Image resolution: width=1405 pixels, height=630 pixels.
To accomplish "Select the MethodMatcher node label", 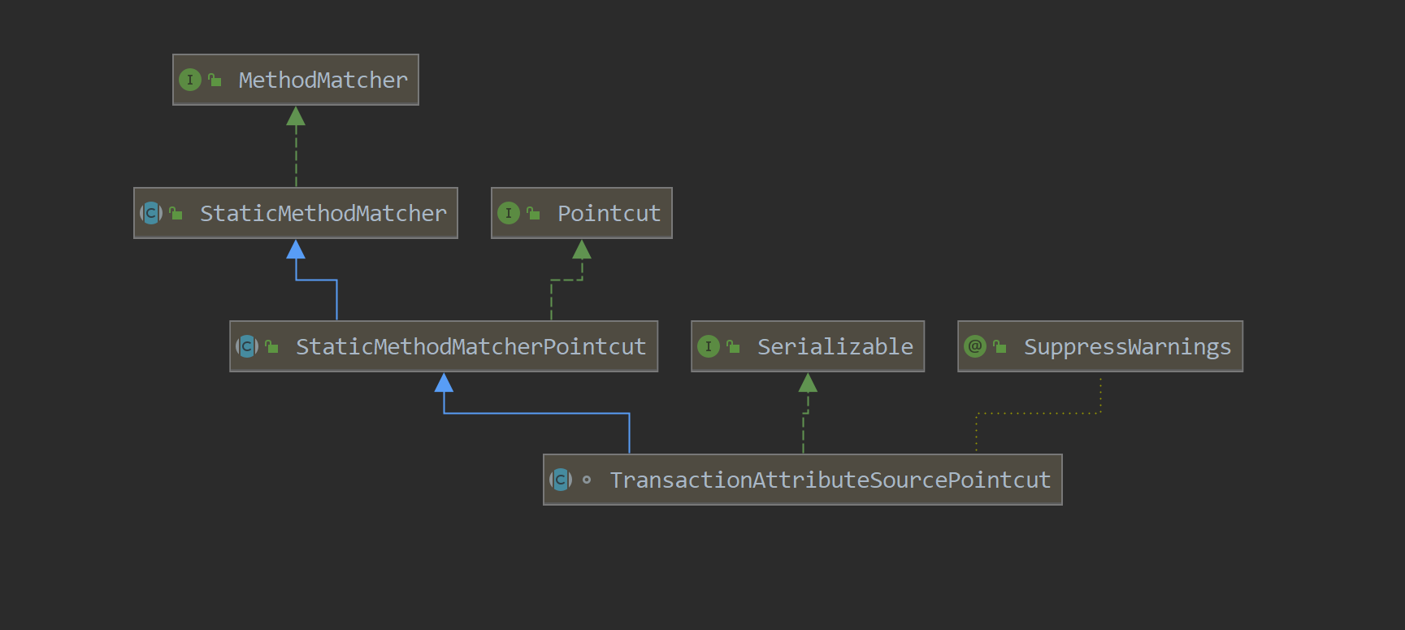I will pyautogui.click(x=323, y=80).
